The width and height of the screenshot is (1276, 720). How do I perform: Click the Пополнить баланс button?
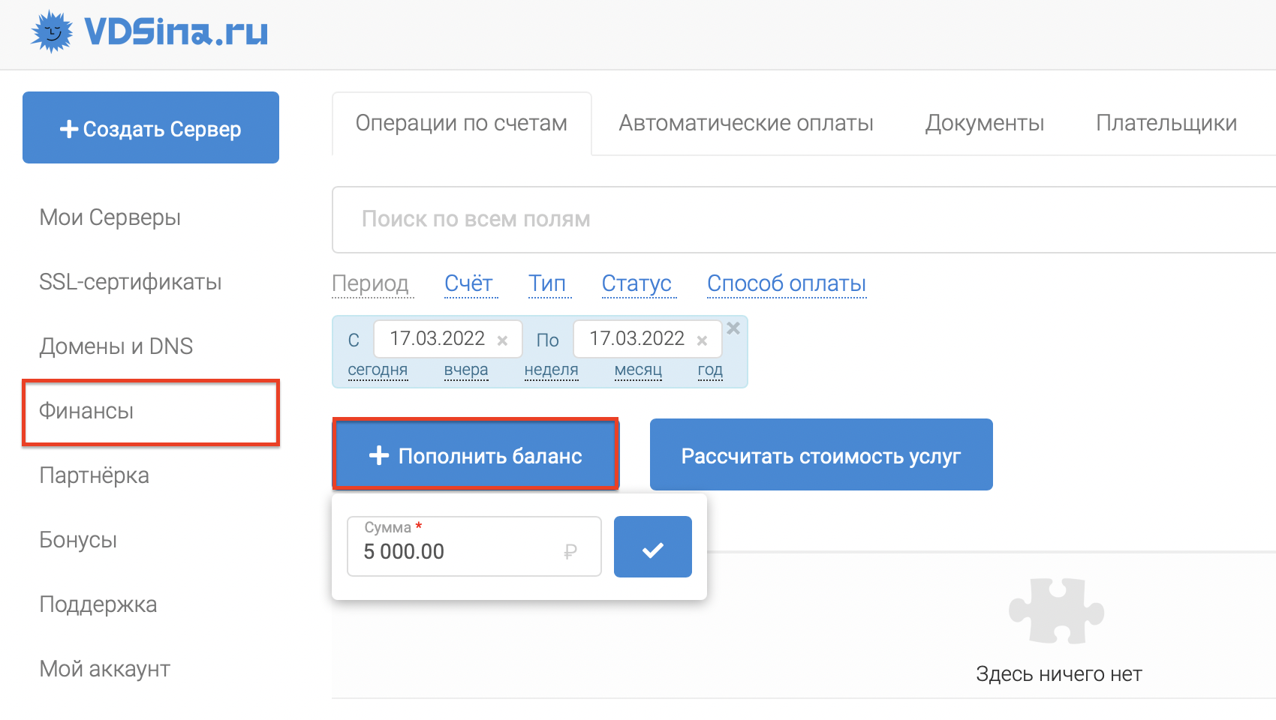[476, 455]
